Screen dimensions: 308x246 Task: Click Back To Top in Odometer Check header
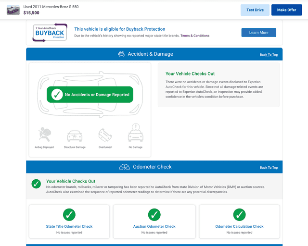click(269, 168)
